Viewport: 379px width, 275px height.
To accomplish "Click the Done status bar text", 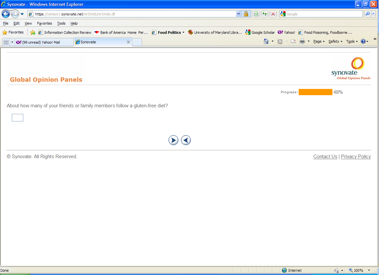I will point(5,270).
